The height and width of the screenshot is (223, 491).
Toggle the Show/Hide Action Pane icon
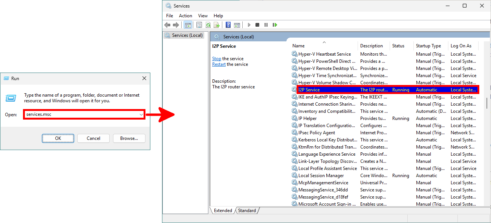[237, 24]
